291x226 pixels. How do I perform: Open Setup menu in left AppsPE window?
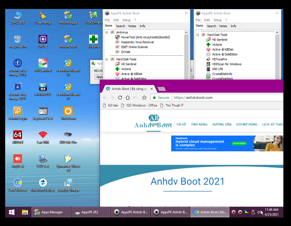(126, 20)
